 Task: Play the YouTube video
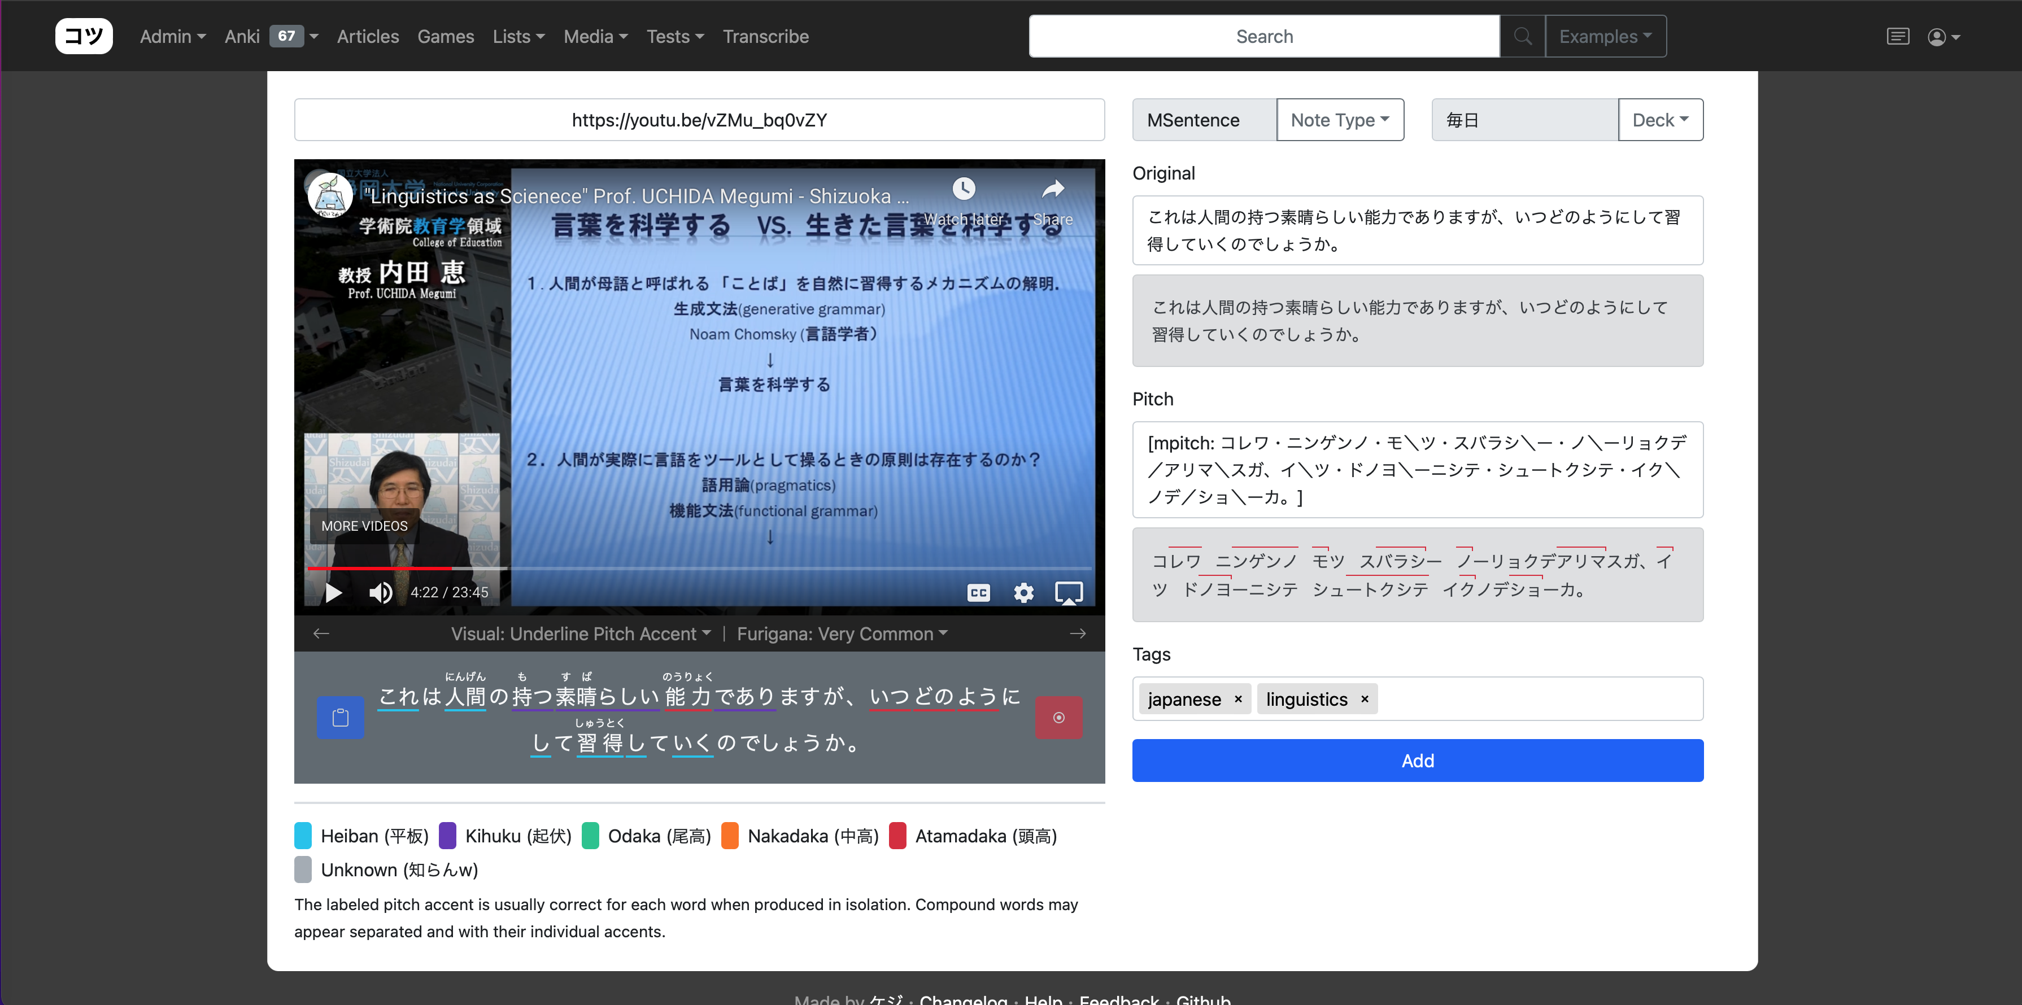click(x=334, y=592)
